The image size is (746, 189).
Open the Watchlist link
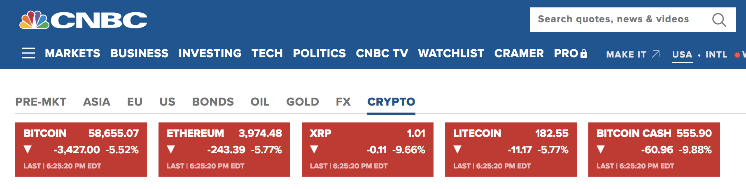(x=451, y=53)
